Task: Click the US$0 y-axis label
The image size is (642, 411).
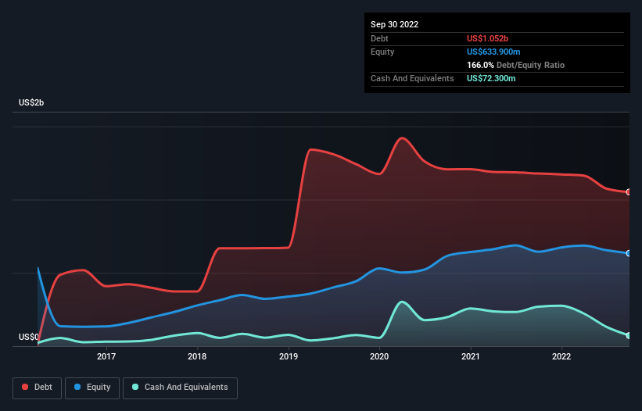Action: [x=29, y=337]
